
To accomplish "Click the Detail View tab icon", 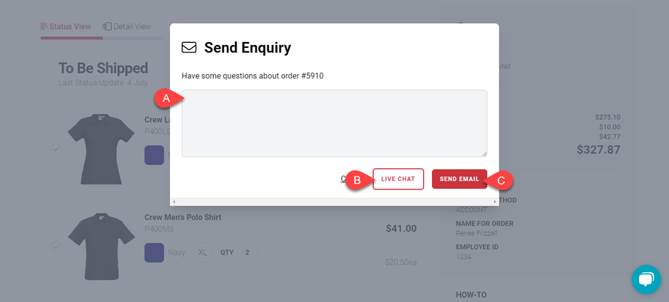I will (x=108, y=27).
